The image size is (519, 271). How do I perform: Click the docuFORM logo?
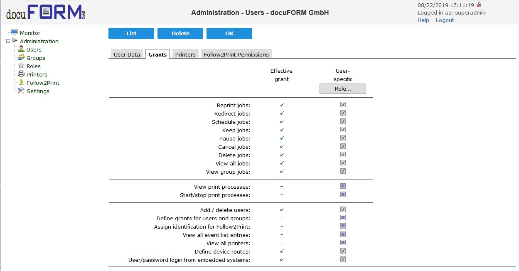click(x=46, y=12)
